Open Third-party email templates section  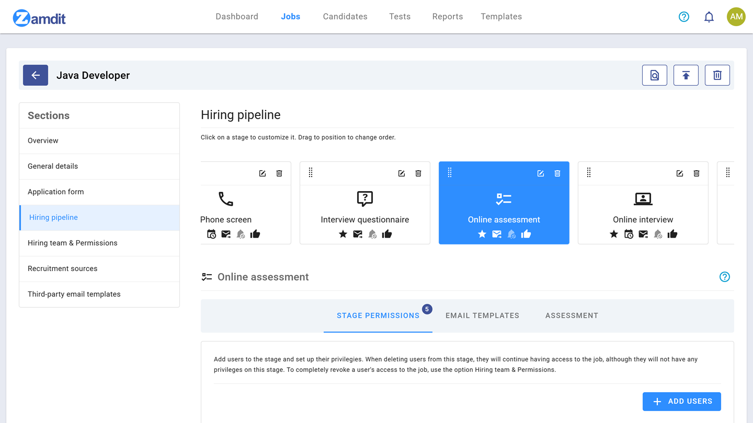(99, 295)
